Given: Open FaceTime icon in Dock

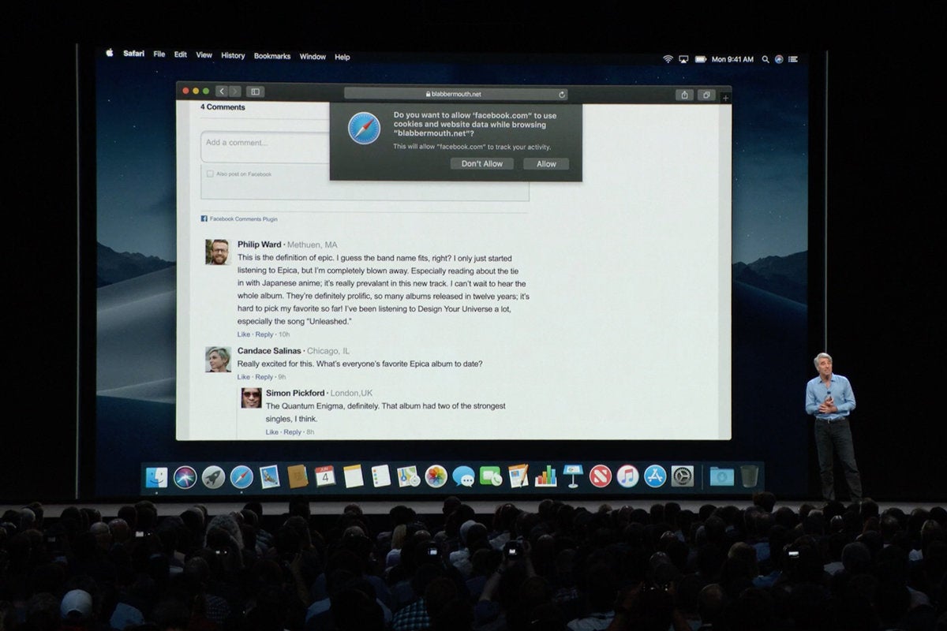Looking at the screenshot, I should click(491, 476).
